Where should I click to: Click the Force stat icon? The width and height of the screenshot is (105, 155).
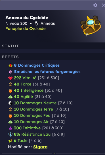[10, 84]
